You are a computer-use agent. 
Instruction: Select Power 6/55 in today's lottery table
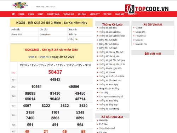17,34
